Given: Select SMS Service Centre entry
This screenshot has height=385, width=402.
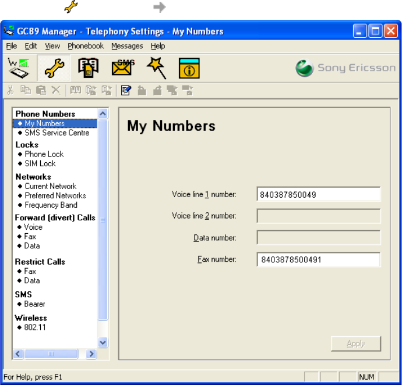Looking at the screenshot, I should coord(57,133).
